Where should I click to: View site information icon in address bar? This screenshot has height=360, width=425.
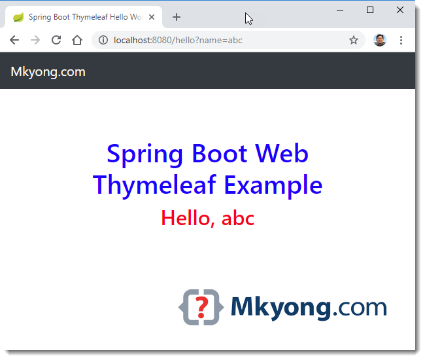point(103,40)
